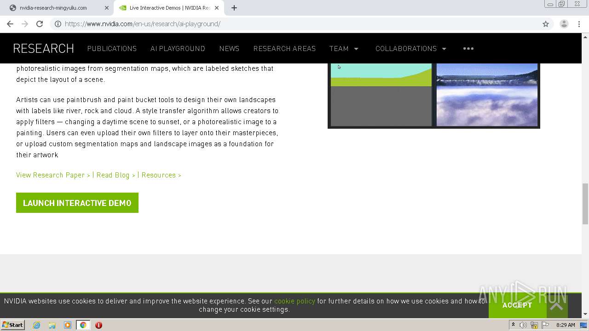Image resolution: width=589 pixels, height=331 pixels.
Task: Close the Live Interactive Demos tab
Action: 217,8
